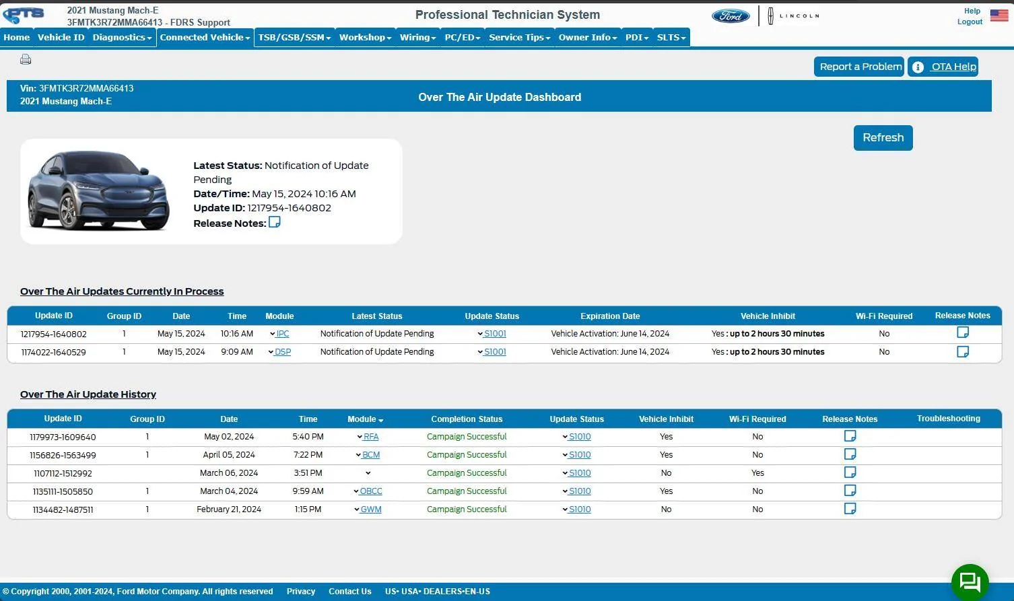Go to the Home tab
Viewport: 1014px width, 601px height.
pos(17,38)
